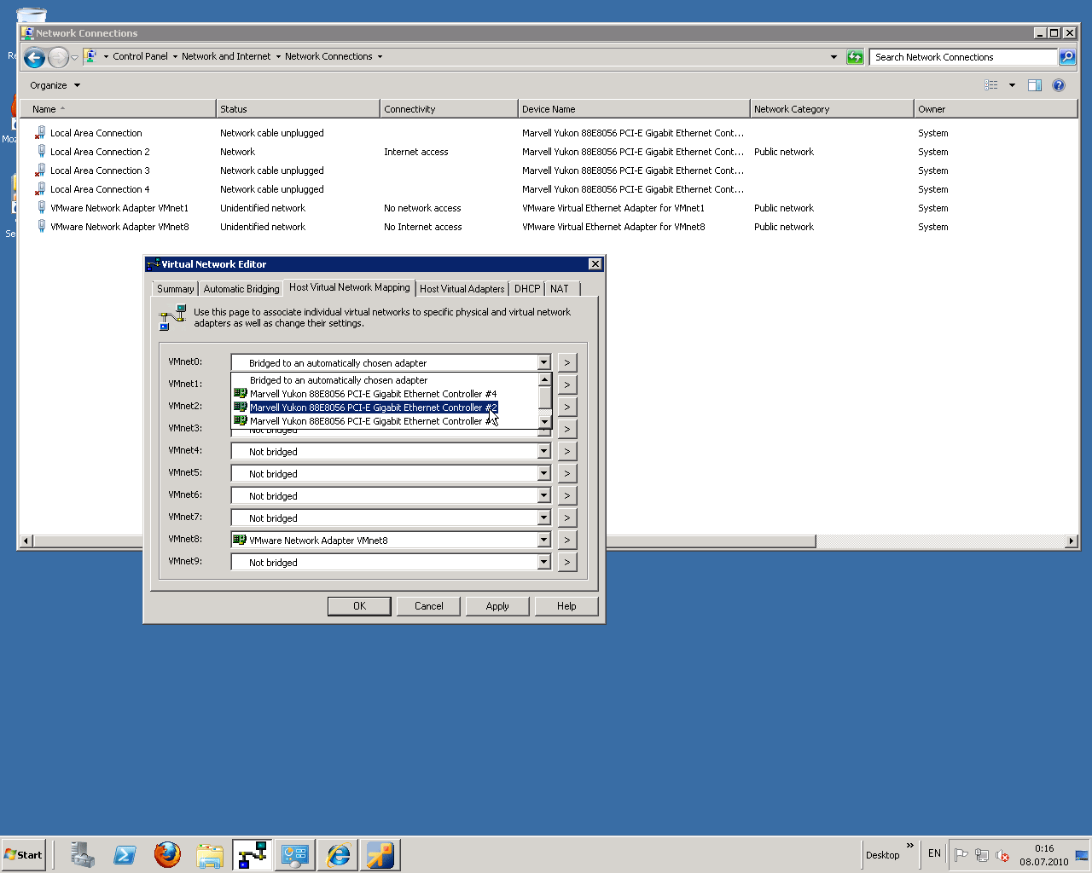Expand the VMnet8 adapter dropdown
This screenshot has width=1092, height=873.
(543, 540)
